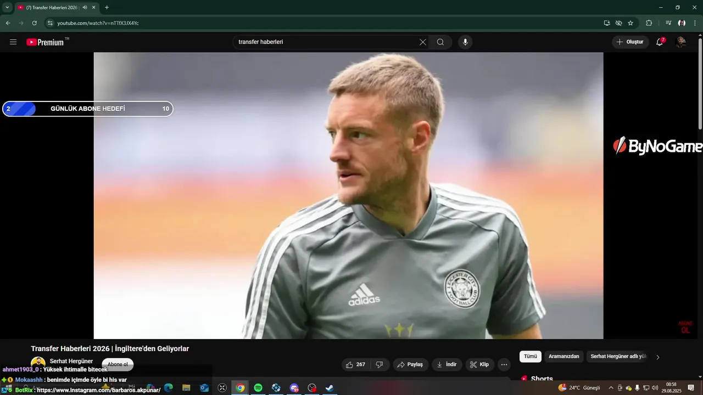The height and width of the screenshot is (395, 703).
Task: Click the İndir download button
Action: pyautogui.click(x=447, y=364)
